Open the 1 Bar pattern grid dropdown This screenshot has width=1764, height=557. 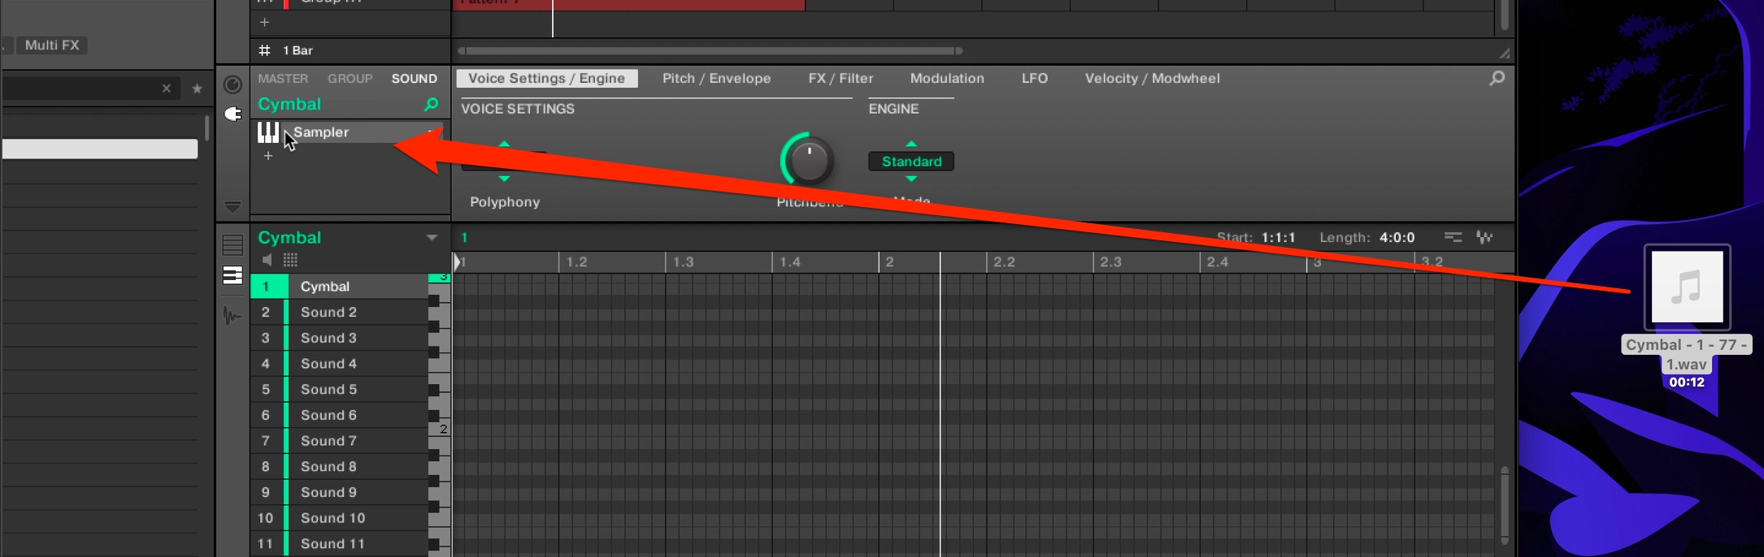pos(298,50)
